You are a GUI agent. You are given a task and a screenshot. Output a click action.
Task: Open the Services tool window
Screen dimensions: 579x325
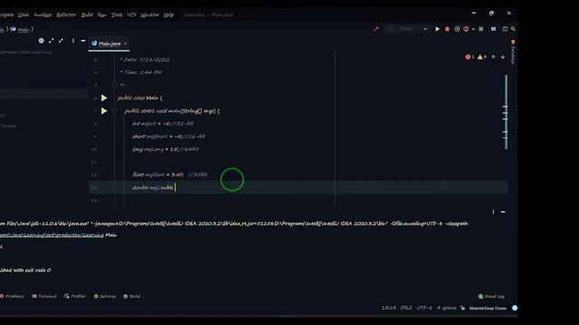coord(105,296)
